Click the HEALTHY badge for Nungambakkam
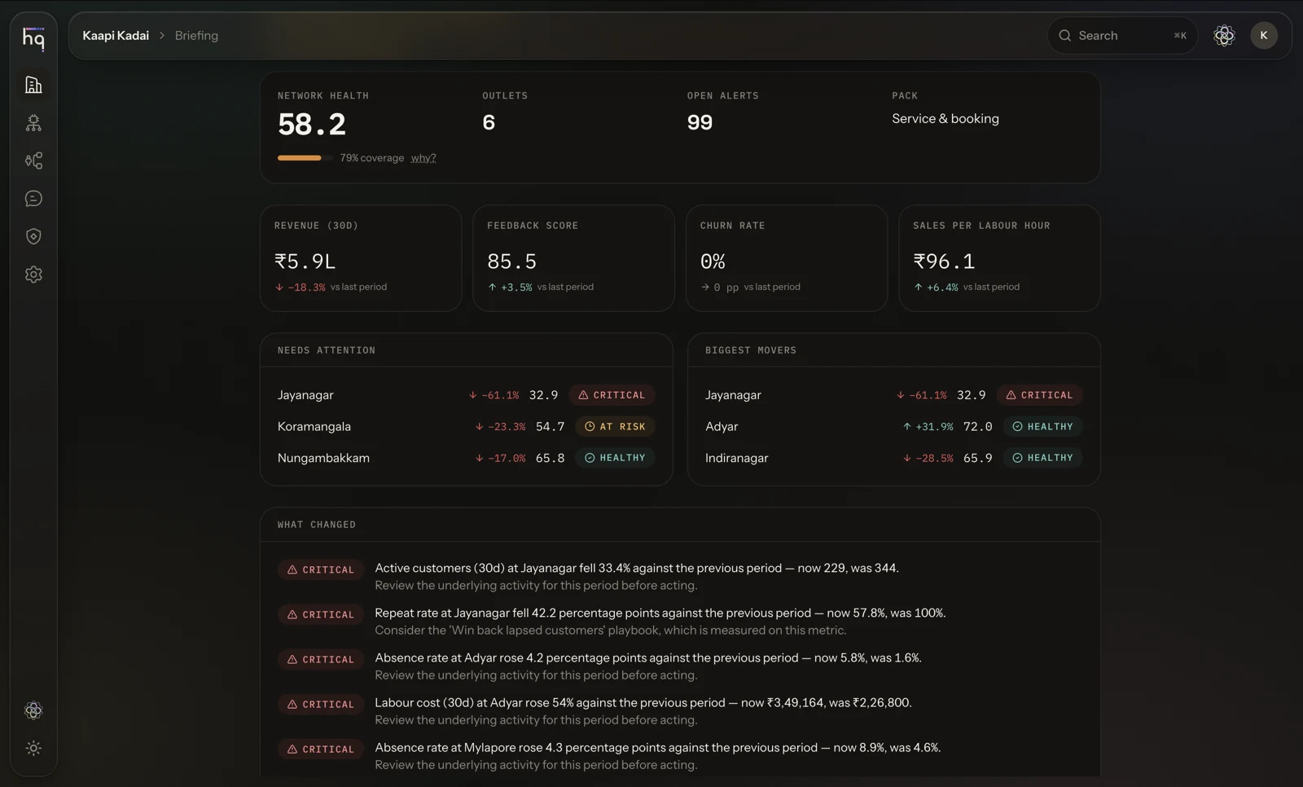Screen dimensions: 1303x787 [615, 458]
